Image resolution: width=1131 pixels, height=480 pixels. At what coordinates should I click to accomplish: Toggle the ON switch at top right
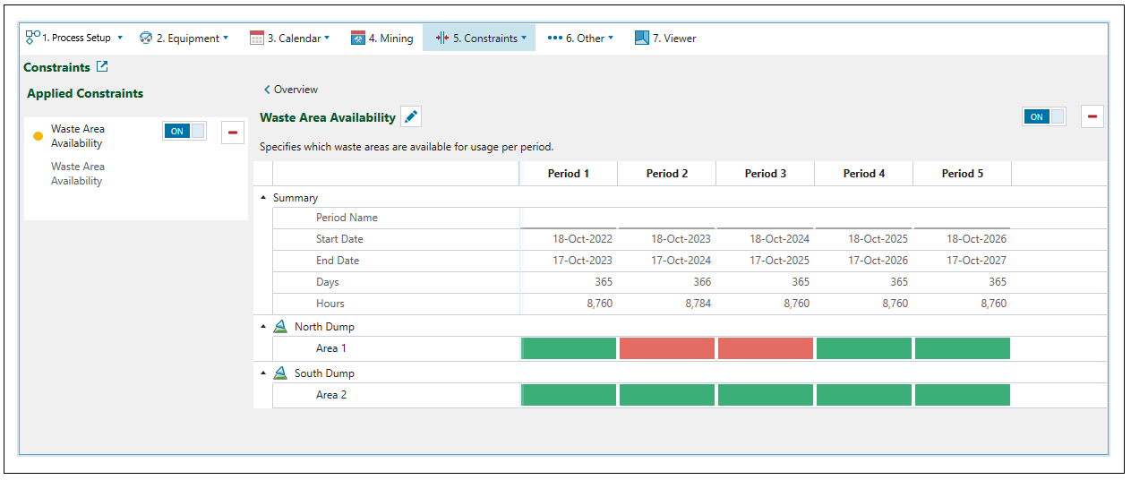tap(1043, 116)
